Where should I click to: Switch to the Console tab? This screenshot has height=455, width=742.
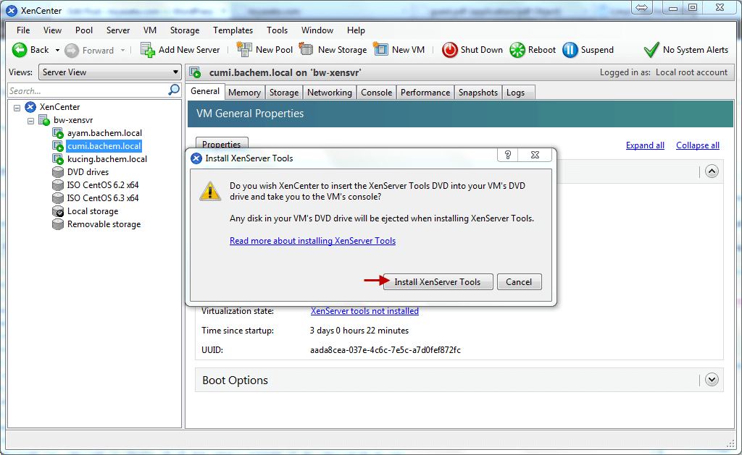click(376, 93)
